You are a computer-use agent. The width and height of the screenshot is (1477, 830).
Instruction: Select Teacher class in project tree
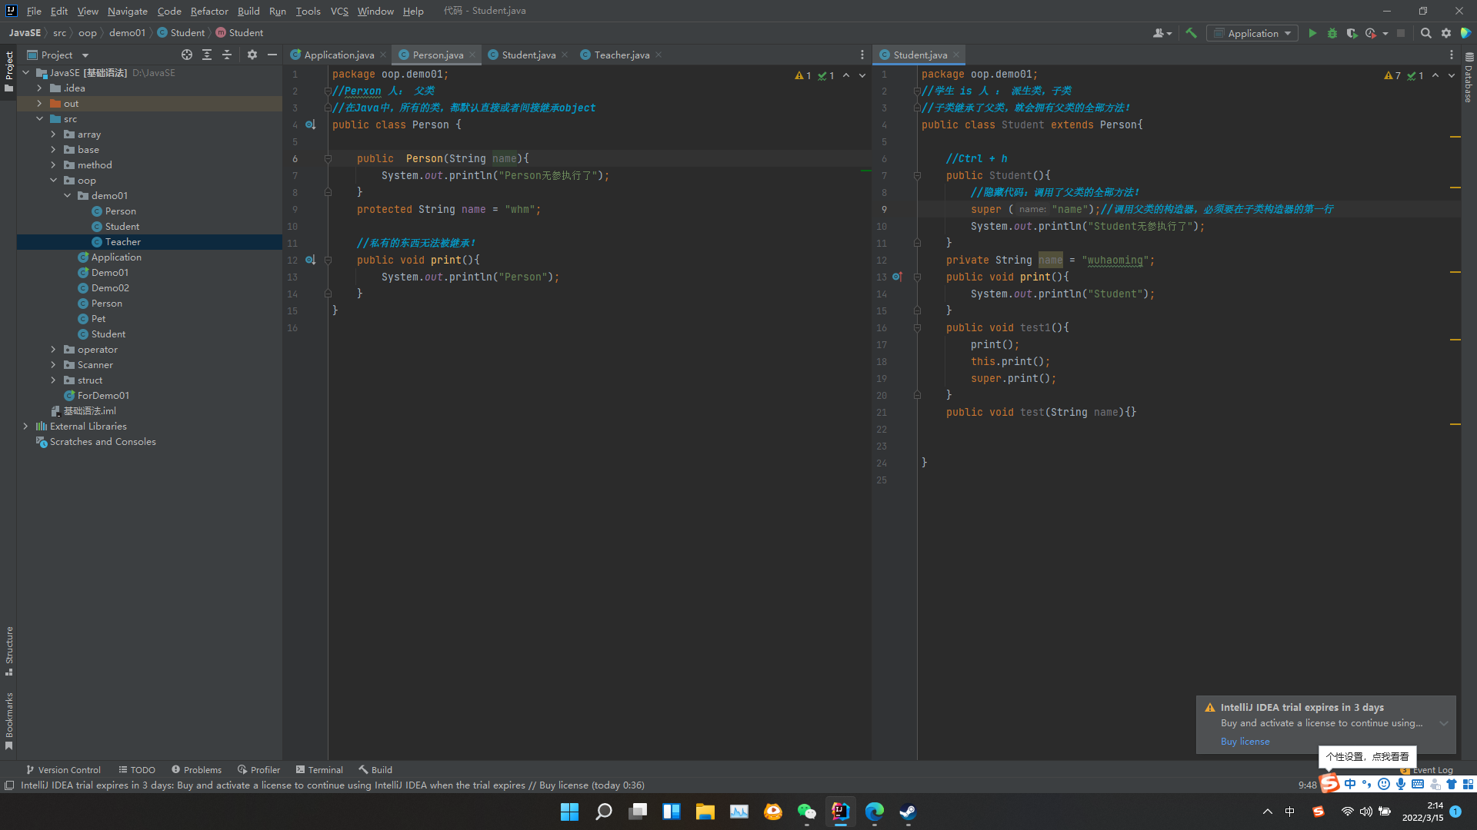click(x=123, y=242)
